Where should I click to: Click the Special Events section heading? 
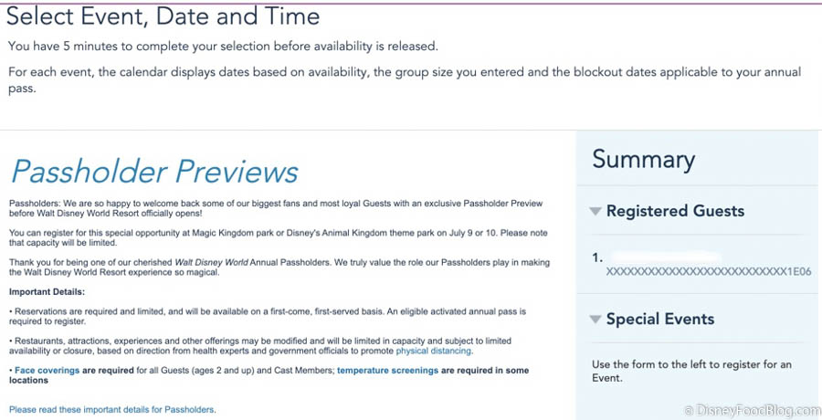tap(660, 319)
